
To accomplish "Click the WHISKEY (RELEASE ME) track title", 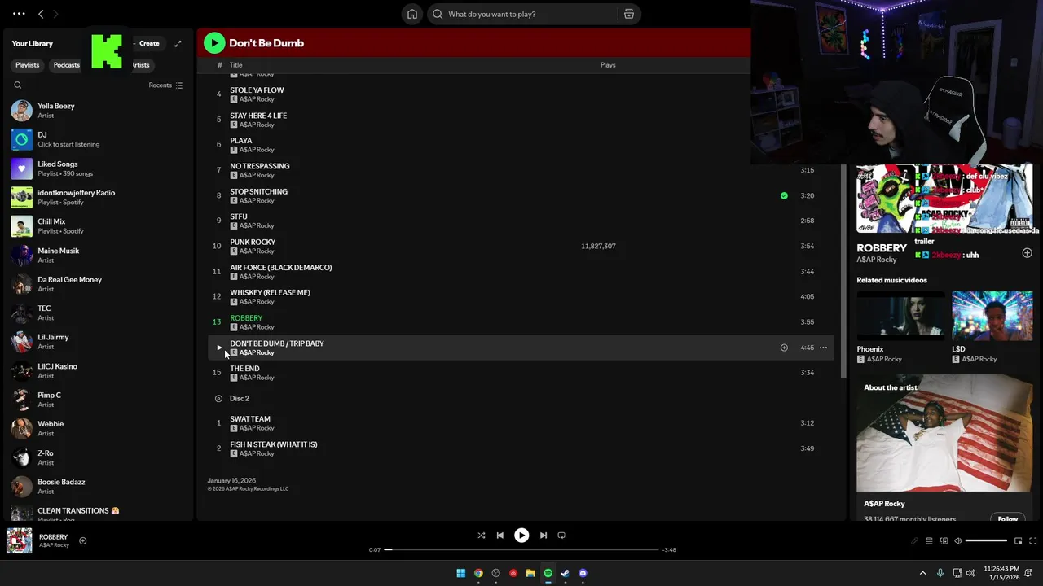I will [x=270, y=292].
